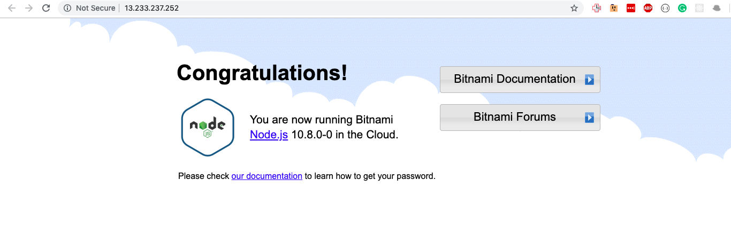Click the browser forward arrow
Image resolution: width=731 pixels, height=242 pixels.
coord(29,8)
